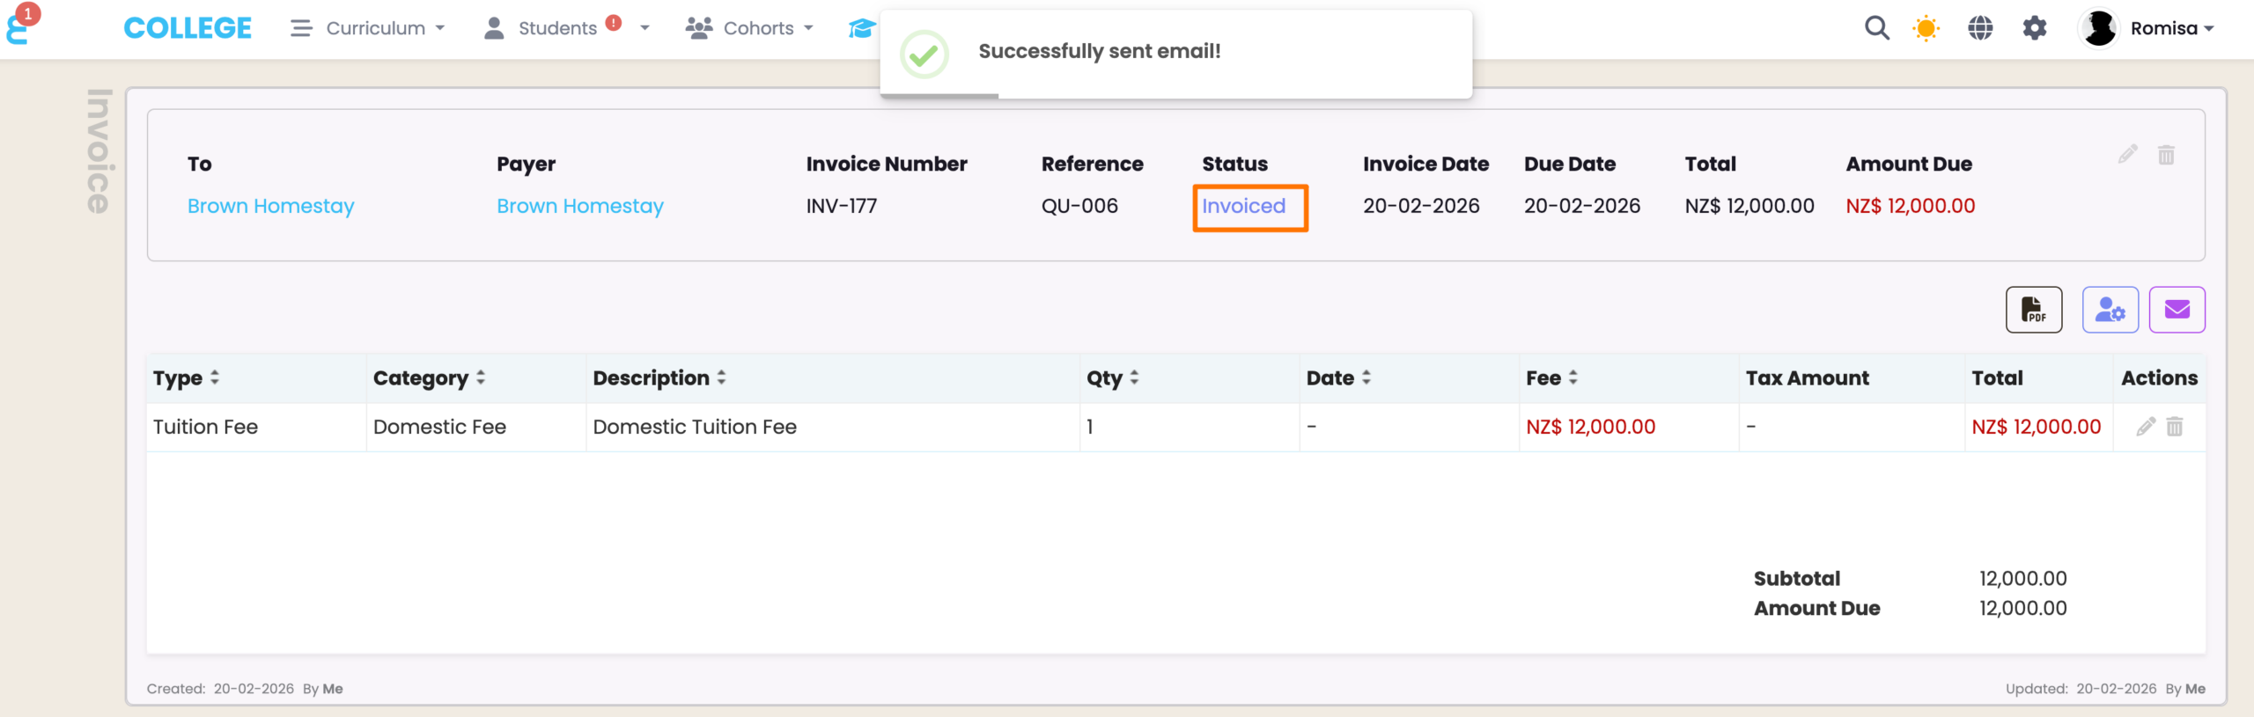2254x717 pixels.
Task: Click the Invoiced status link
Action: [1243, 206]
